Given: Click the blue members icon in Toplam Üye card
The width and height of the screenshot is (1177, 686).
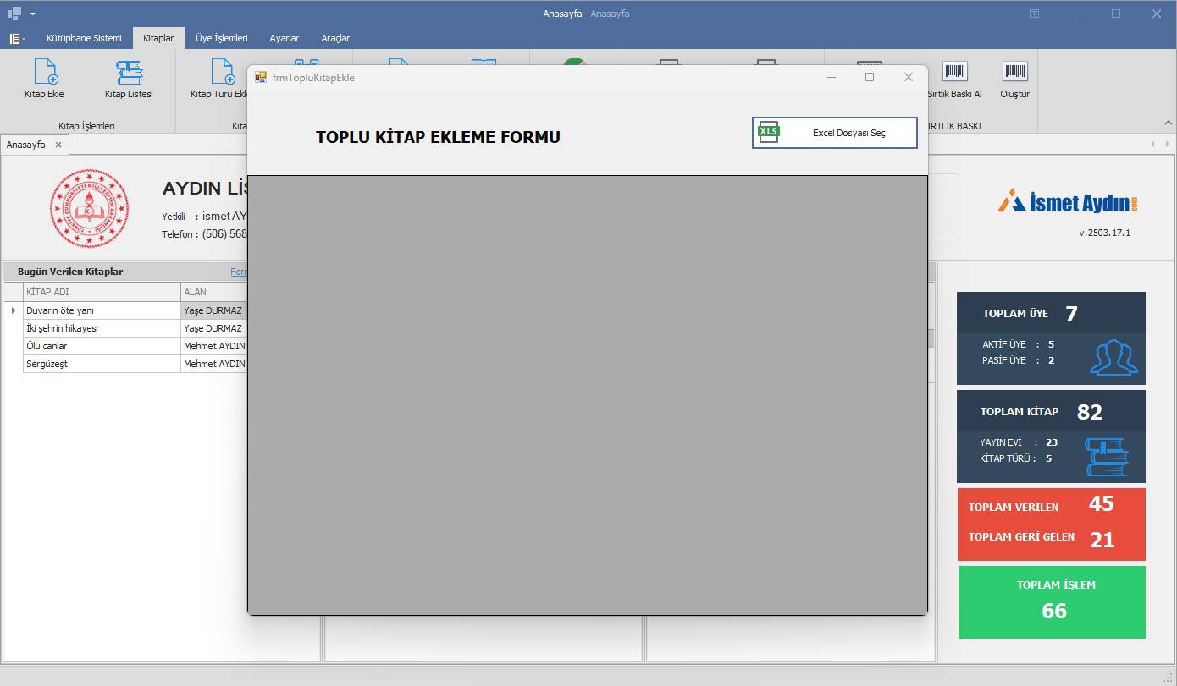Looking at the screenshot, I should pyautogui.click(x=1113, y=358).
